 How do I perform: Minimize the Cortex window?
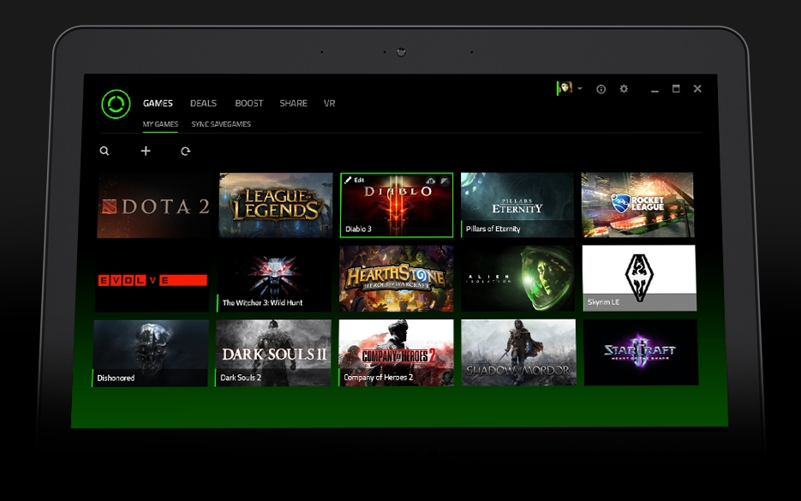655,90
